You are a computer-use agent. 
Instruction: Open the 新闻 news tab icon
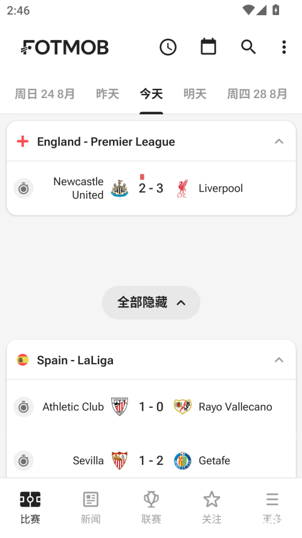coord(91,499)
